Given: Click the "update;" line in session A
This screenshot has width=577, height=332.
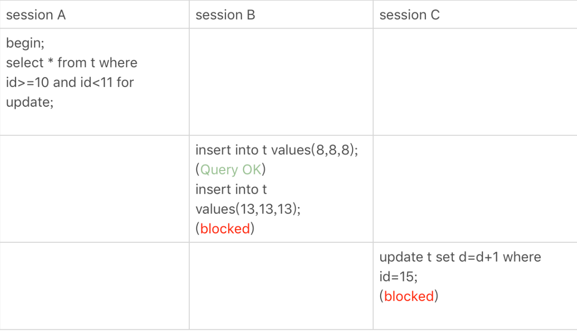Looking at the screenshot, I should (30, 102).
